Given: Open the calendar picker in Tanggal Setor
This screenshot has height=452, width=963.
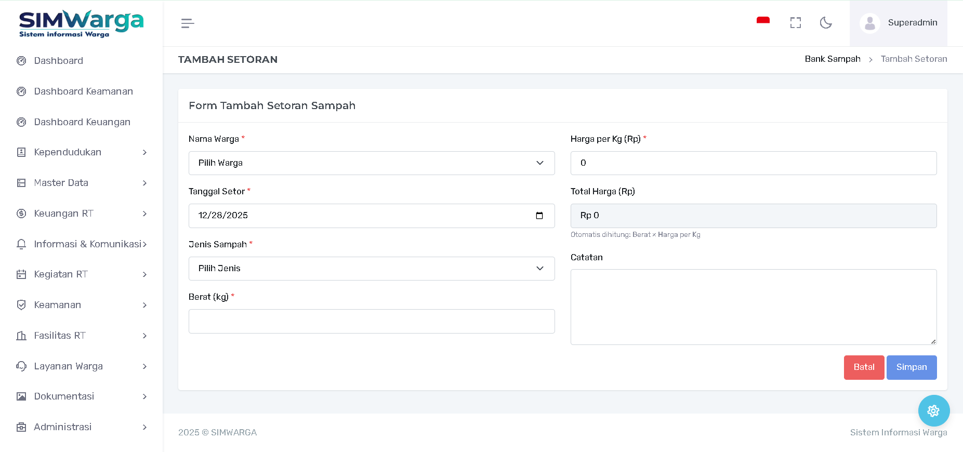Looking at the screenshot, I should [539, 216].
